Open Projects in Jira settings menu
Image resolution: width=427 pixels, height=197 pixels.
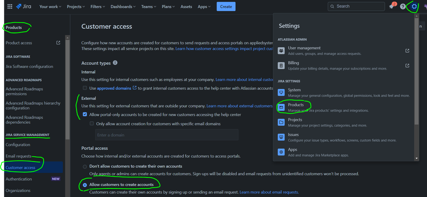[x=344, y=123]
